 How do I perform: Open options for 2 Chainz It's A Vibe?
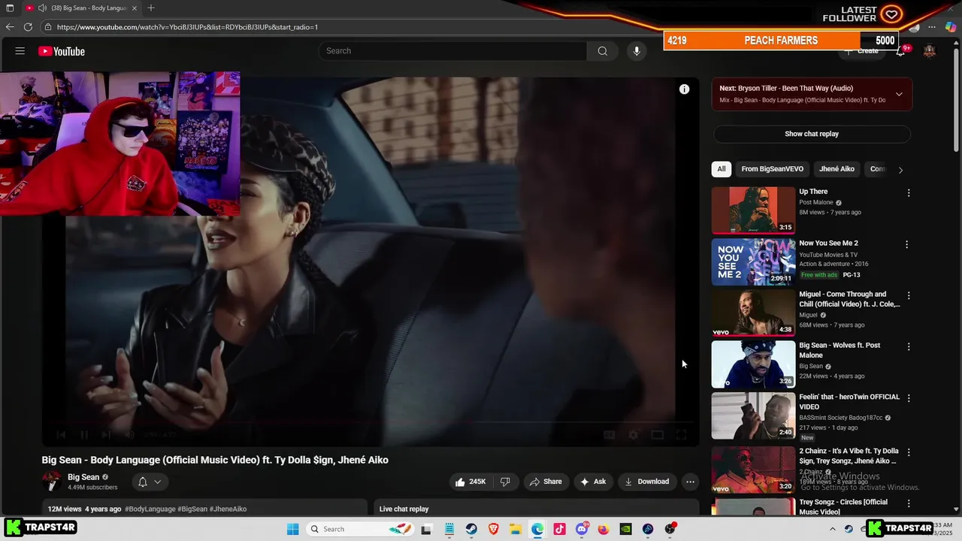click(909, 452)
